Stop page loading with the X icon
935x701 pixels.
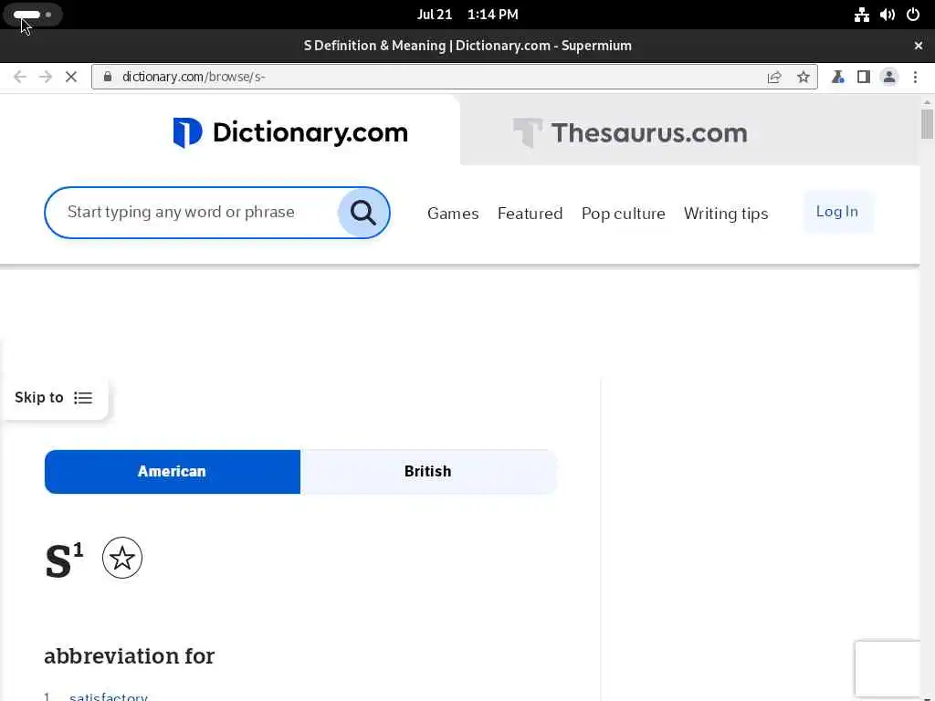coord(71,77)
